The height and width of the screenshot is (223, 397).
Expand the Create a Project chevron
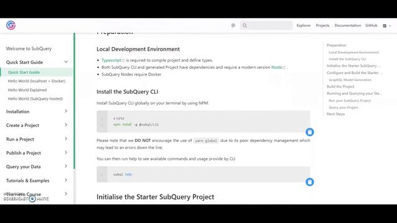tap(66, 125)
